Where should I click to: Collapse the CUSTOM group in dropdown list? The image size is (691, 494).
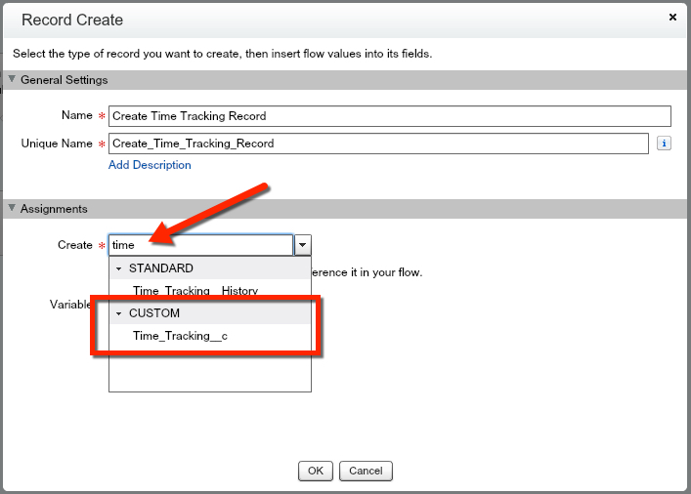coord(119,314)
